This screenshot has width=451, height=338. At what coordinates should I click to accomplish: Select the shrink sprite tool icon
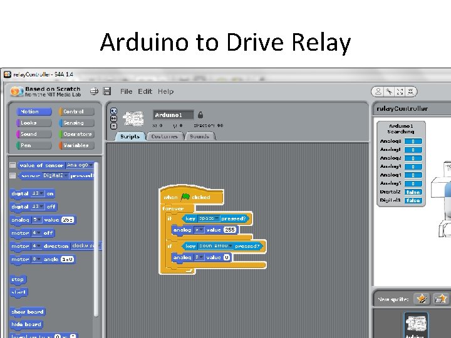tap(410, 91)
